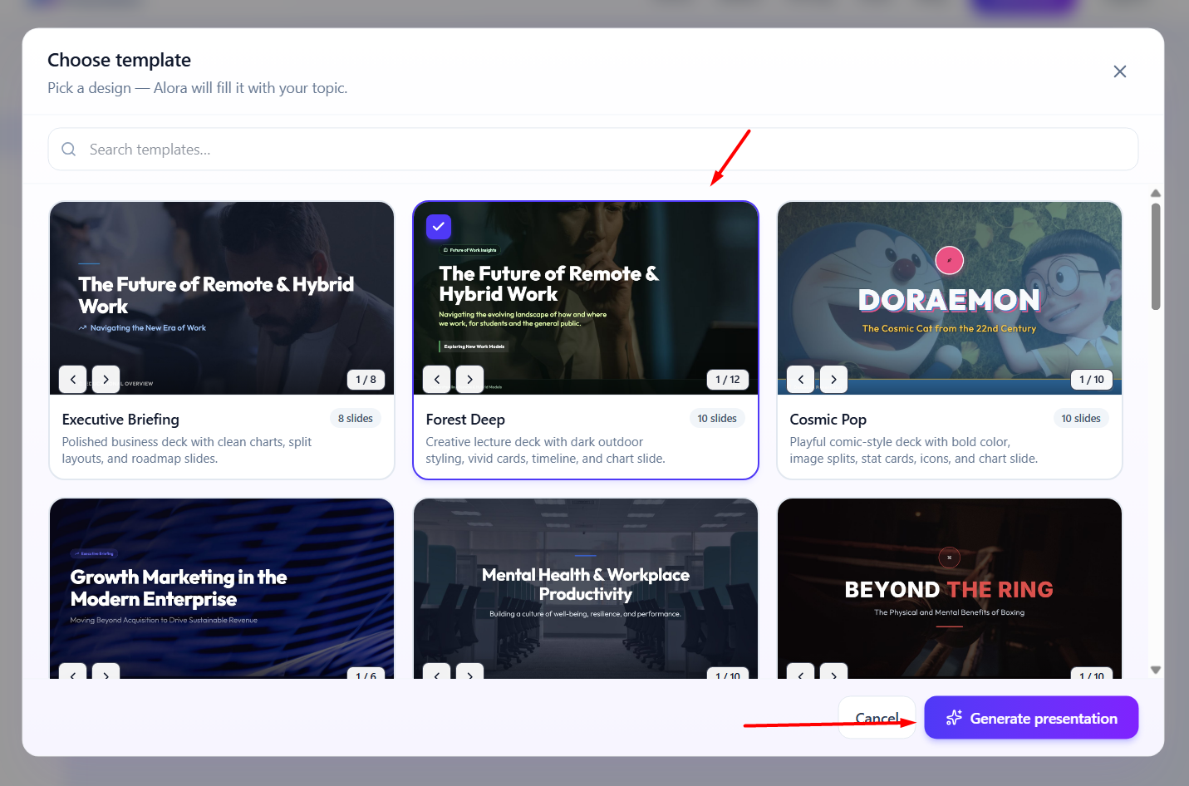Advance to next slide of Forest Deep

coord(469,380)
